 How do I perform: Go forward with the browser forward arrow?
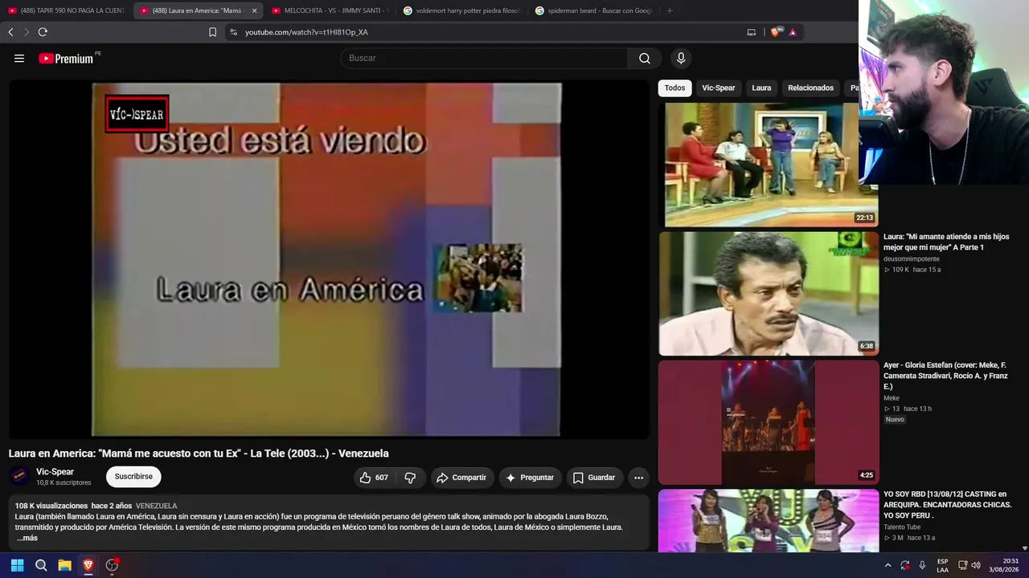27,32
